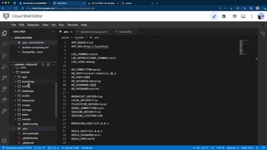Open Explorer panel more actions menu
Screen dimensions: 267x150
click(x=53, y=32)
